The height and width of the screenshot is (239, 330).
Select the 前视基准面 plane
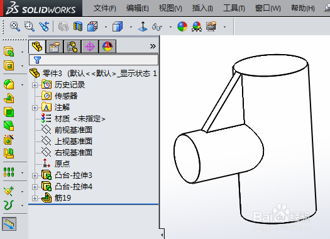[x=67, y=130]
